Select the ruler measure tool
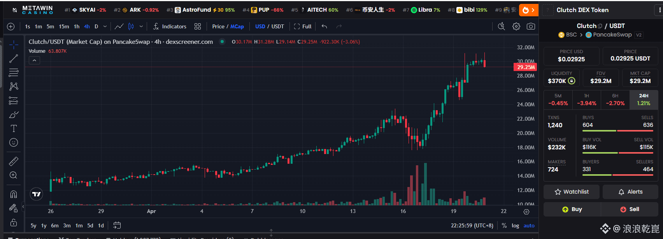663x239 pixels. pos(14,161)
